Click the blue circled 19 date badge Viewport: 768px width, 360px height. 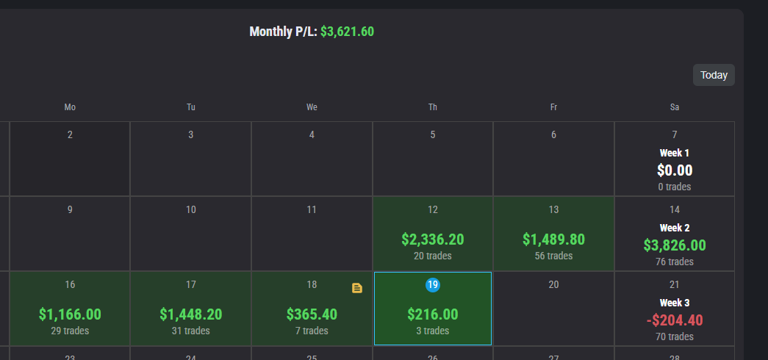point(433,284)
